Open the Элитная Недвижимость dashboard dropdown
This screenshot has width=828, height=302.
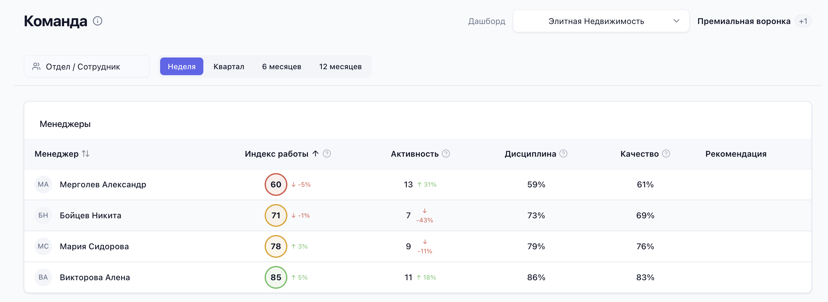tap(601, 21)
